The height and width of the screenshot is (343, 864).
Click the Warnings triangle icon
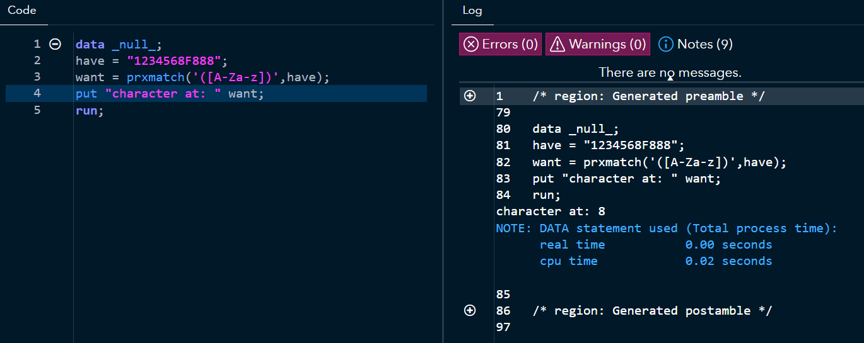tap(558, 44)
